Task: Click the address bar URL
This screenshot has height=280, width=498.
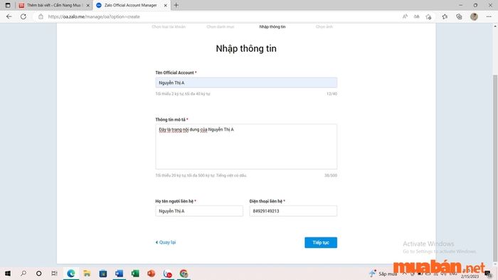Action: coord(94,16)
